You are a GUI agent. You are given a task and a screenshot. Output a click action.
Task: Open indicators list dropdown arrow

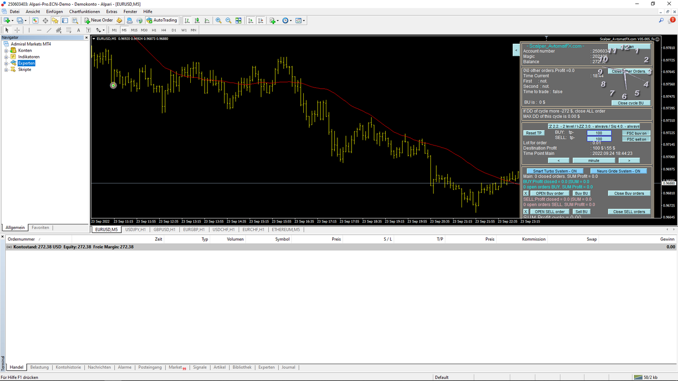coord(278,20)
